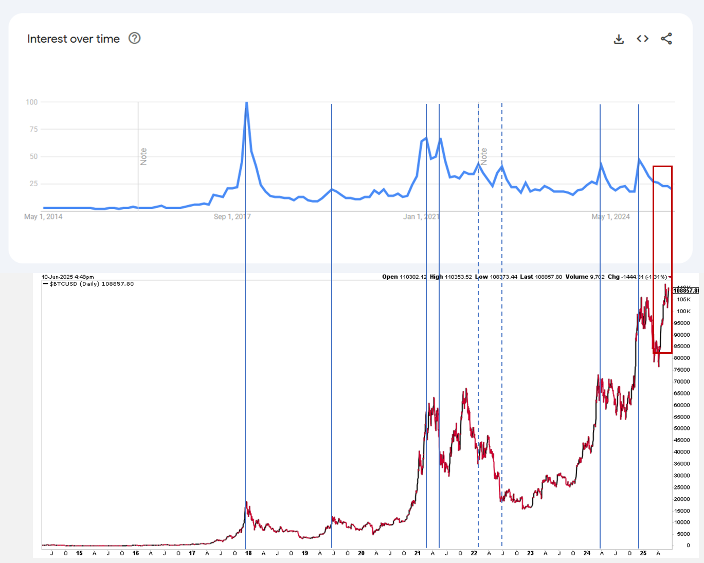Click the 100 peak of the blue trends line

click(x=247, y=103)
